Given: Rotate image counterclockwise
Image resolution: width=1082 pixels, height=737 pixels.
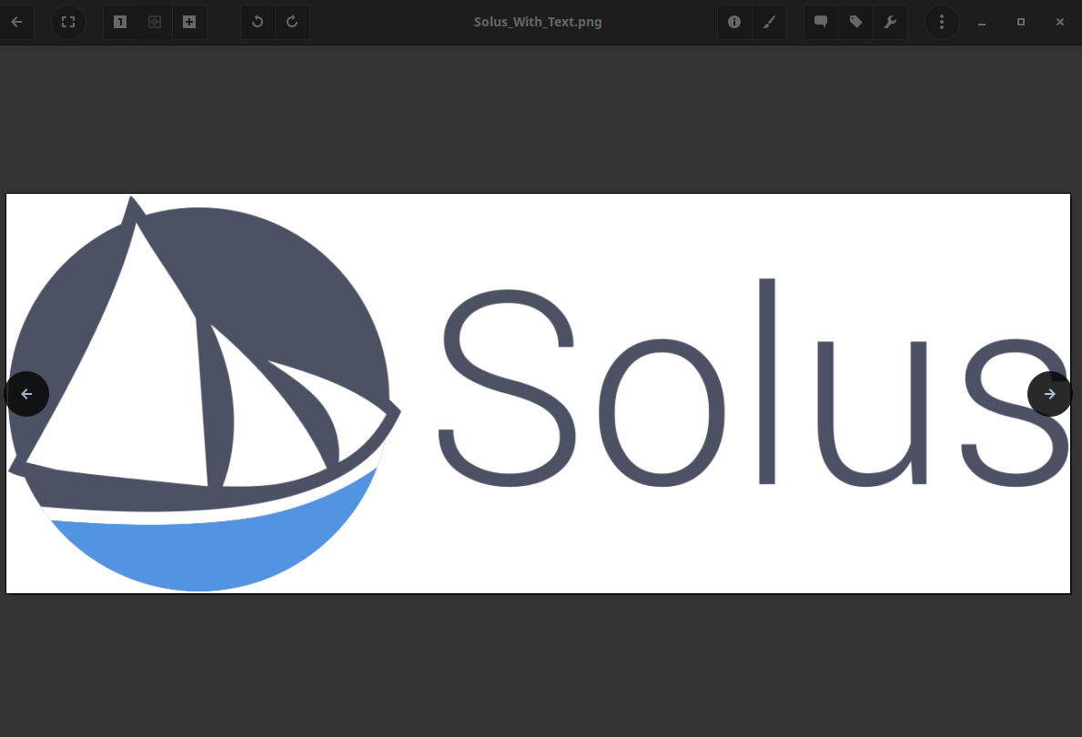Looking at the screenshot, I should click(258, 22).
